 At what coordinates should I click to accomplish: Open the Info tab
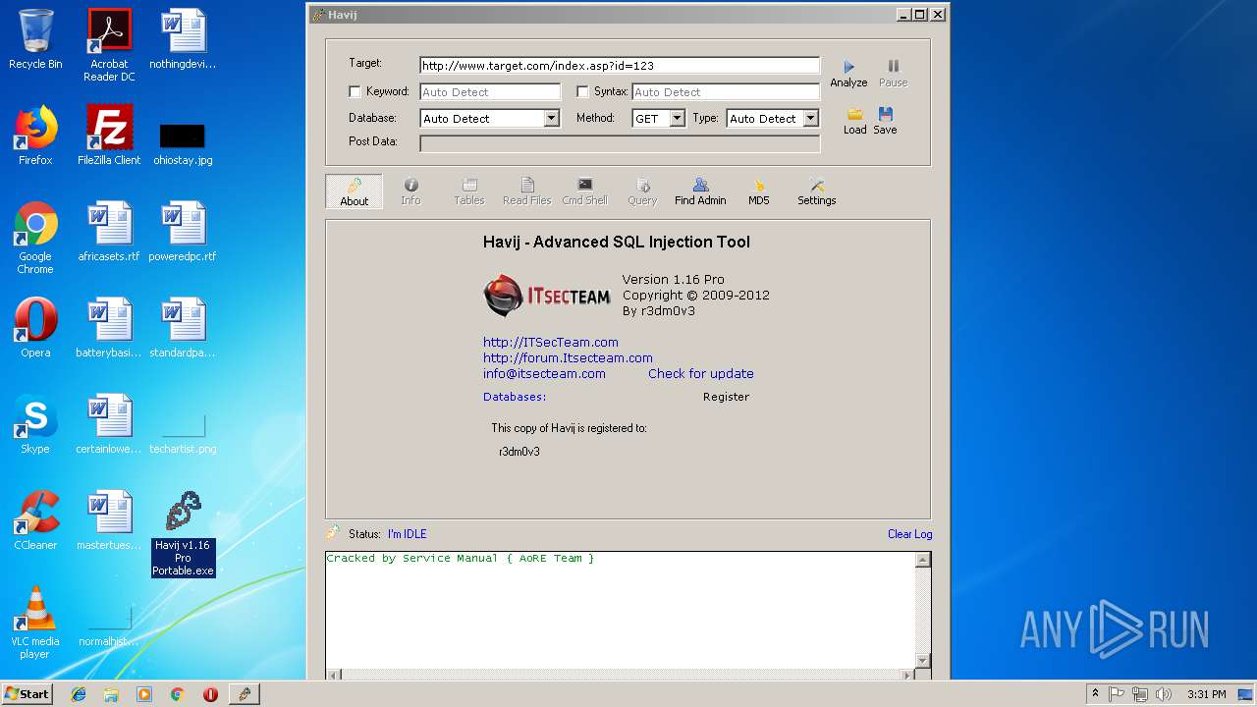[x=410, y=191]
